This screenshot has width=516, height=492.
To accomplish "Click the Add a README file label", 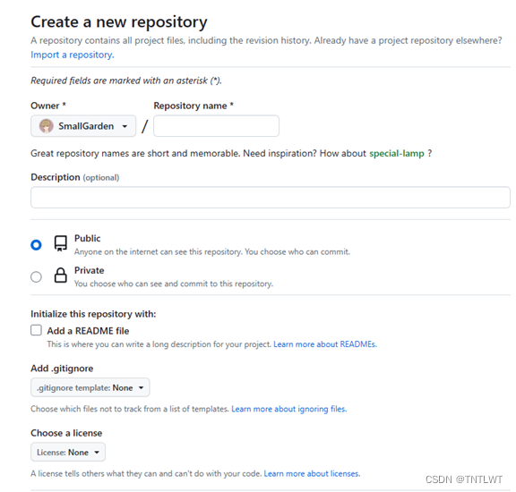I will [88, 331].
